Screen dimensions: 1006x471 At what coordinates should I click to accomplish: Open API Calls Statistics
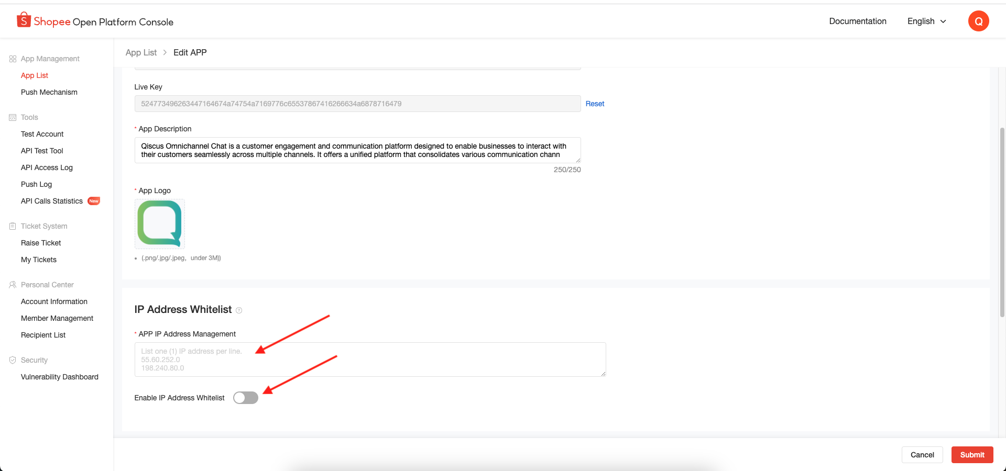point(52,201)
